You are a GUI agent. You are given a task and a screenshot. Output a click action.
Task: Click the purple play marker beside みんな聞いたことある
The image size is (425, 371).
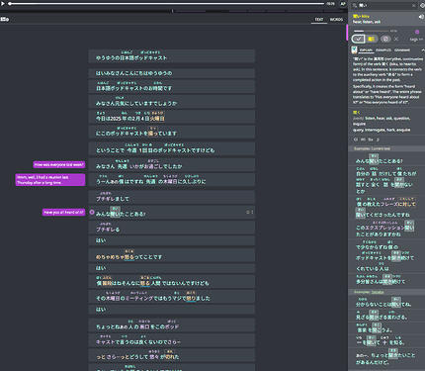(x=92, y=212)
